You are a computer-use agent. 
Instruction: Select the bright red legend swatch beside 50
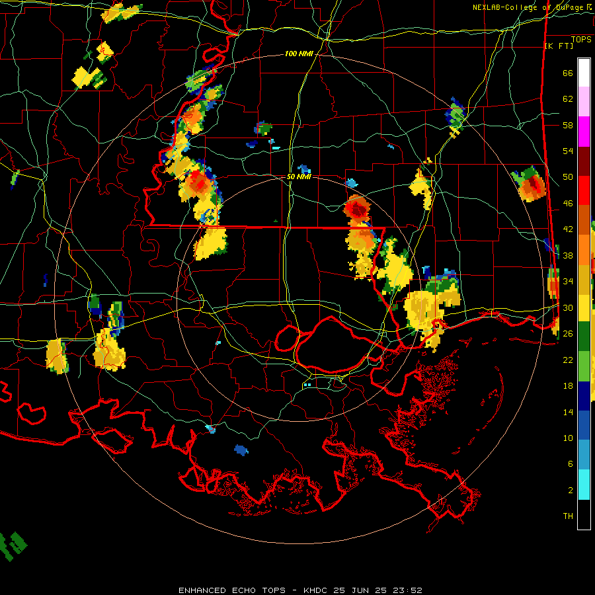click(584, 190)
